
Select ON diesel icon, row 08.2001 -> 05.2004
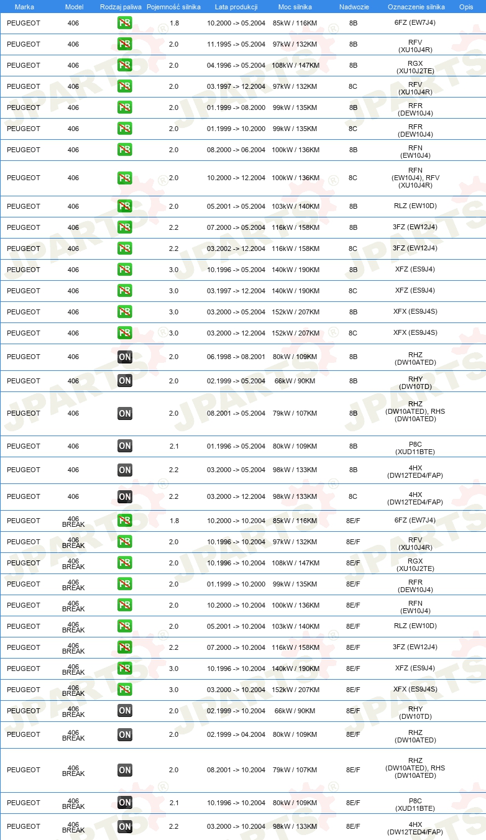point(125,413)
